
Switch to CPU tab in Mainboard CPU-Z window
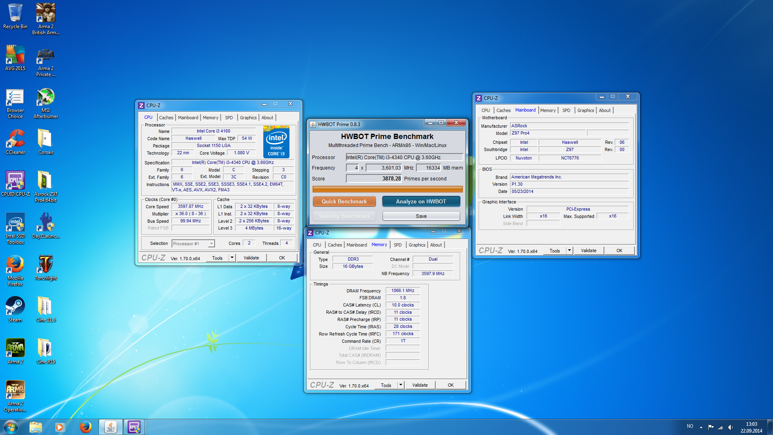pyautogui.click(x=486, y=110)
